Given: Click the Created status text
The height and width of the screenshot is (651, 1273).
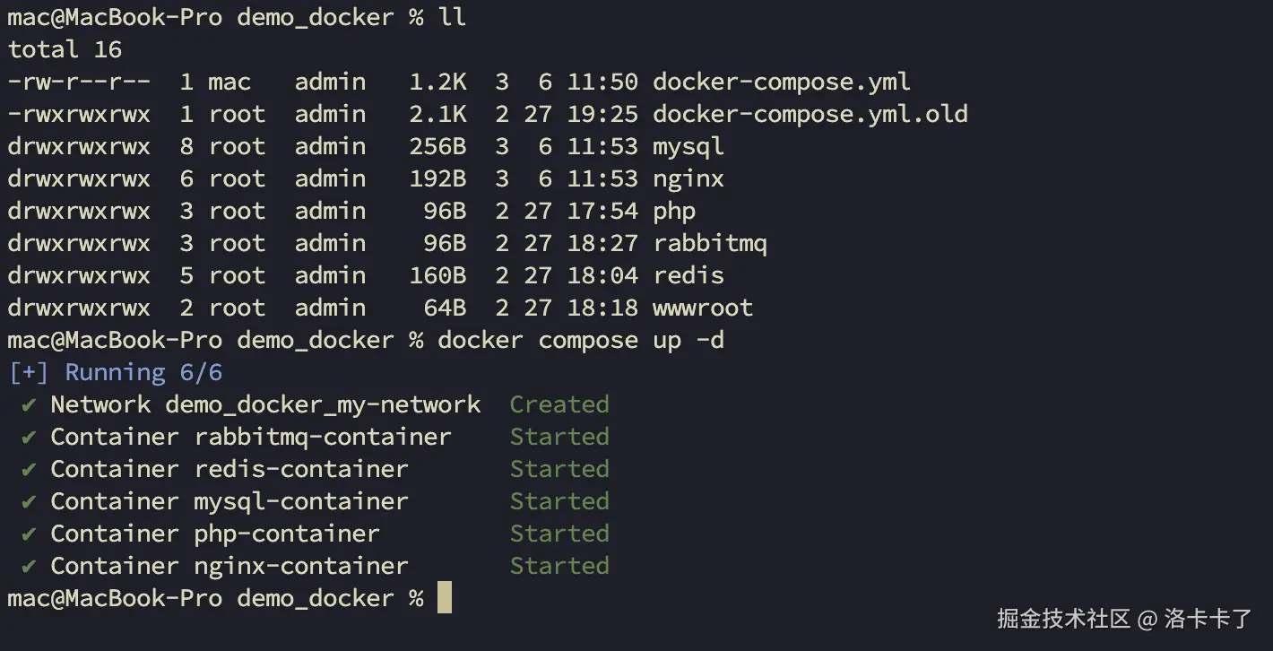Looking at the screenshot, I should point(559,405).
